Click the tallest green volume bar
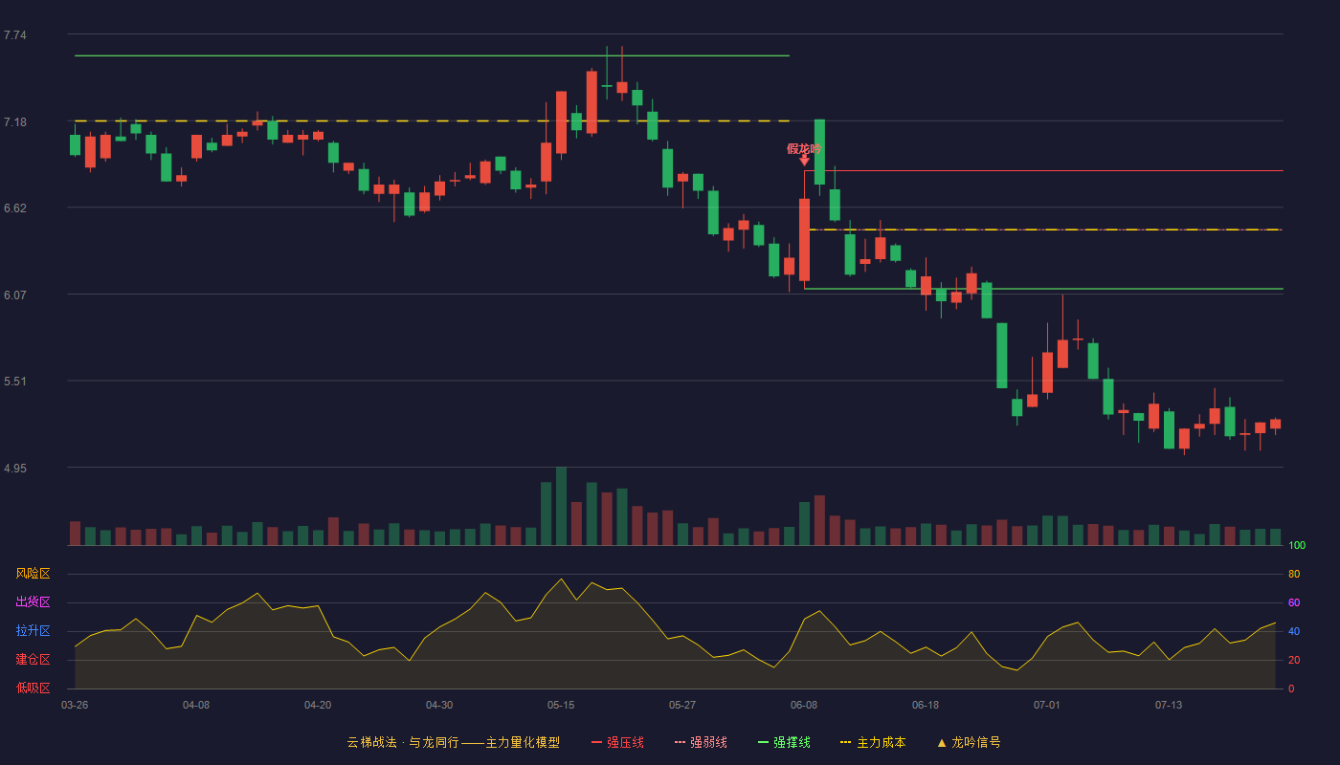 point(561,507)
